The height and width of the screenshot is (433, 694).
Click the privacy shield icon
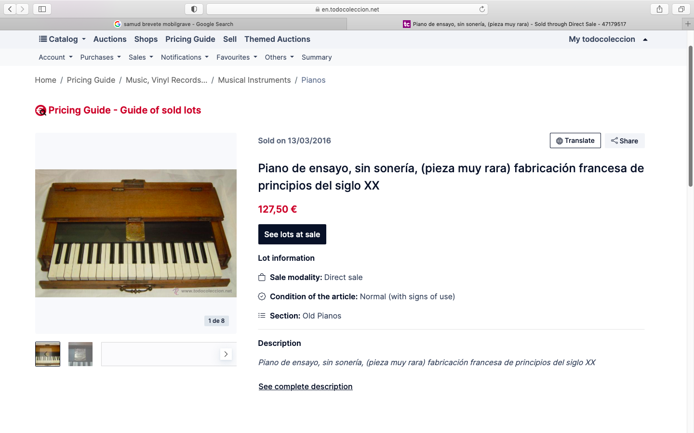(x=194, y=9)
